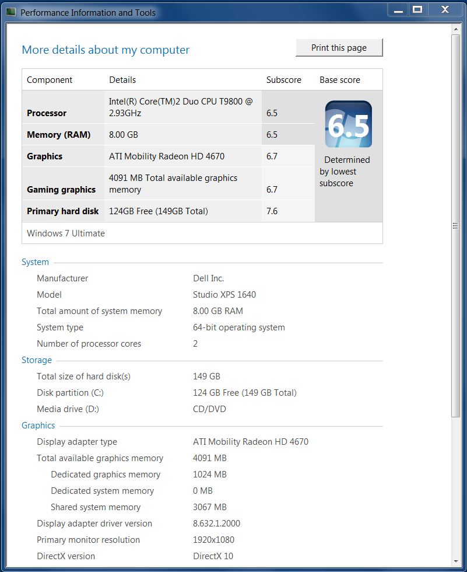Image resolution: width=467 pixels, height=572 pixels.
Task: Click the Dedicated graphics memory label
Action: [106, 475]
